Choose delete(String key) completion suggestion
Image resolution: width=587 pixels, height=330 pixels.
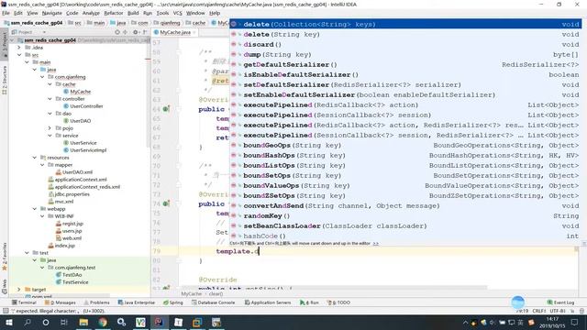(x=405, y=35)
